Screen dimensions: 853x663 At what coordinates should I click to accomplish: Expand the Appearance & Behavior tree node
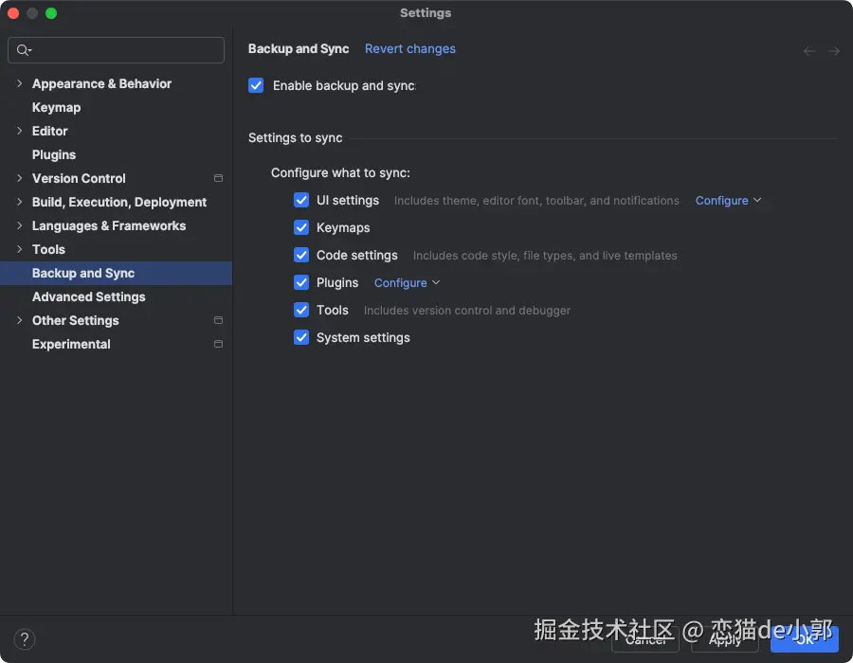tap(19, 83)
